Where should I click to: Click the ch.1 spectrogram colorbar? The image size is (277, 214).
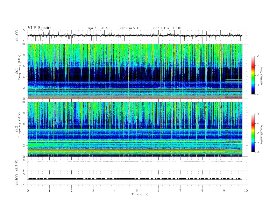(253, 75)
